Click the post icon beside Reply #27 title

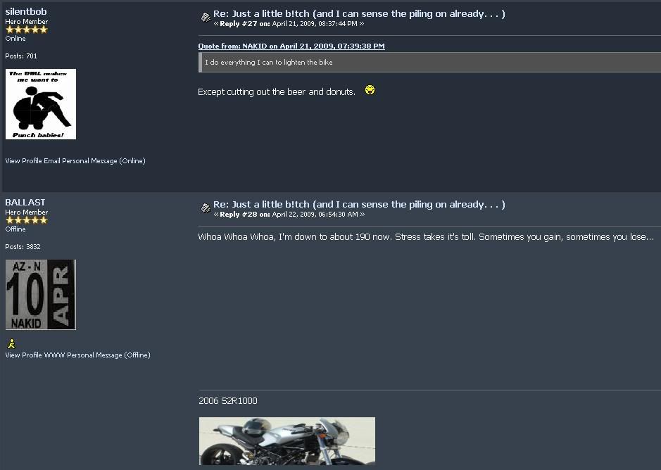coord(206,18)
